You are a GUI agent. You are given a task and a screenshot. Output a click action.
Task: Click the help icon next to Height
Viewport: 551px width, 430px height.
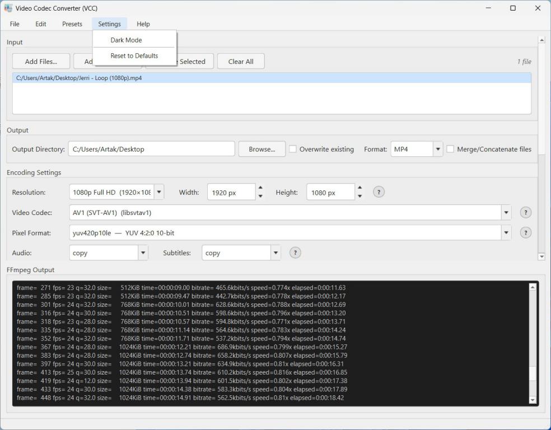(x=379, y=192)
